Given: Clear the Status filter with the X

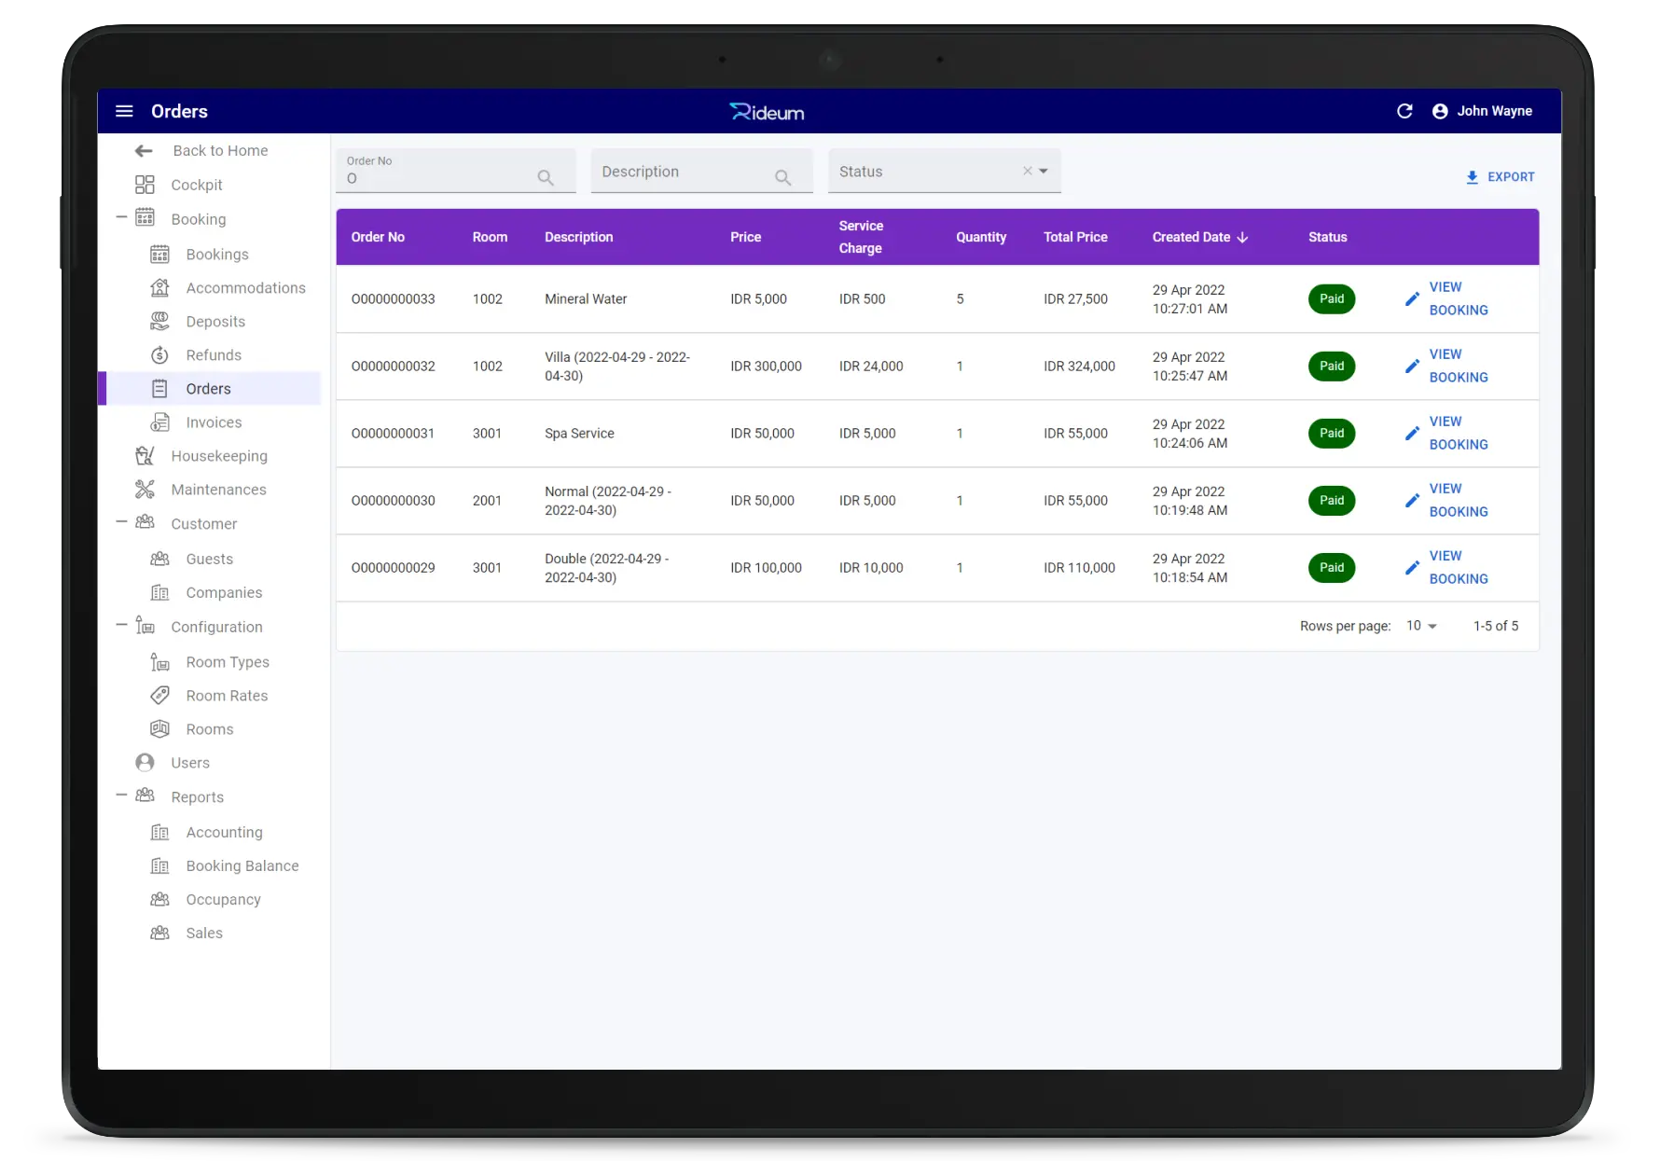Looking at the screenshot, I should coord(1027,171).
